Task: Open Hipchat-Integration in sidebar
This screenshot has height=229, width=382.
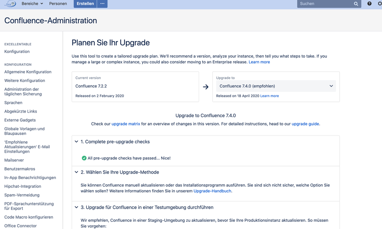Action: point(23,187)
